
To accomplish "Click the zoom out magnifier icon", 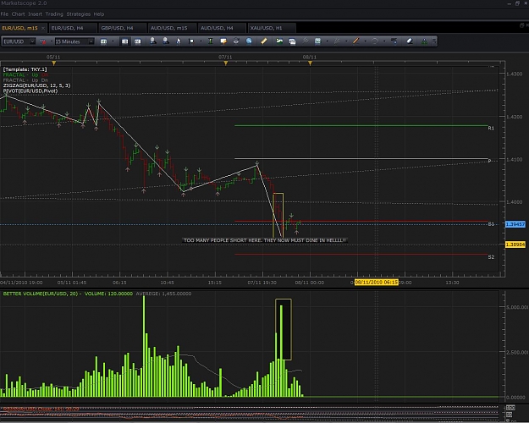I will pyautogui.click(x=166, y=41).
